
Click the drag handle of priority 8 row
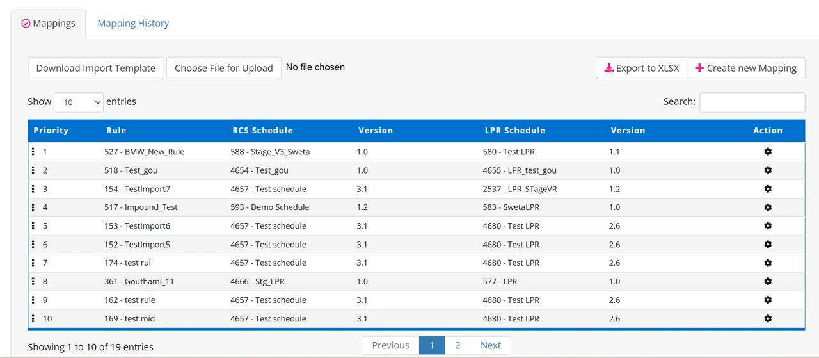click(33, 281)
